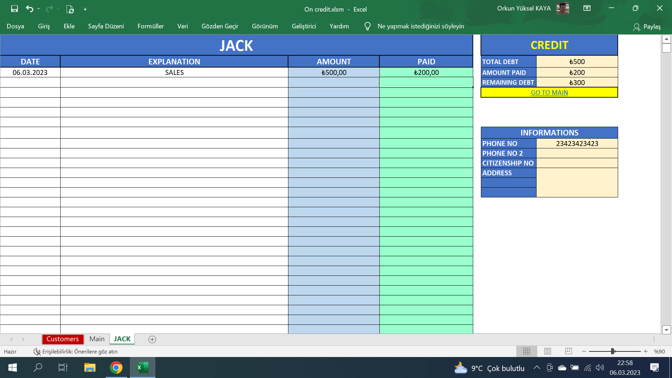
Task: Expand hidden icons in the system tray
Action: [x=537, y=367]
